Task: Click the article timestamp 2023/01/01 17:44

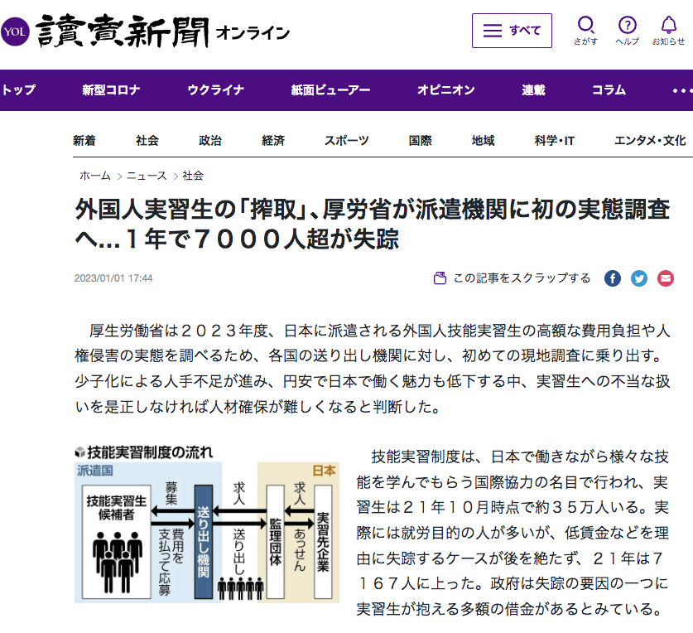Action: pos(113,278)
